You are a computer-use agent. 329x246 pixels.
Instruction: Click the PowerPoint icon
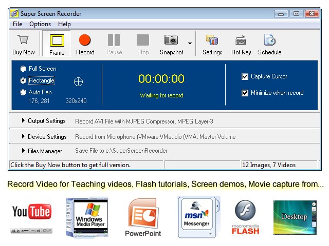click(143, 213)
